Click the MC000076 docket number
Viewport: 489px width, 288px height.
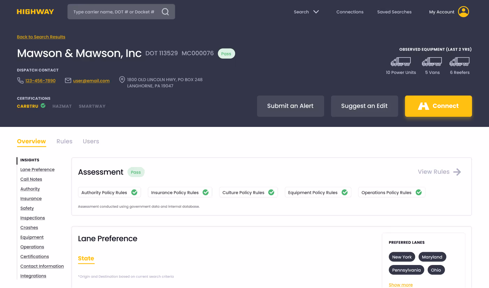(198, 53)
